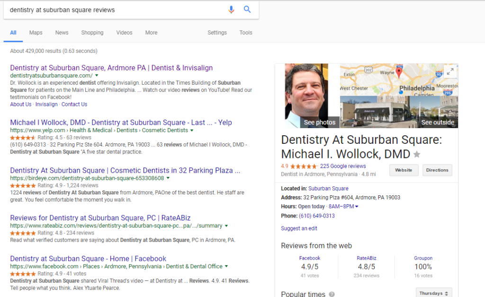
Task: Click the red map pin near Wayne
Action: coord(399,72)
